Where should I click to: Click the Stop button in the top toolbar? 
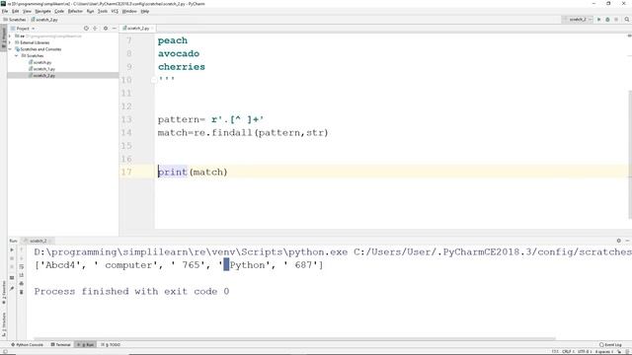point(616,20)
